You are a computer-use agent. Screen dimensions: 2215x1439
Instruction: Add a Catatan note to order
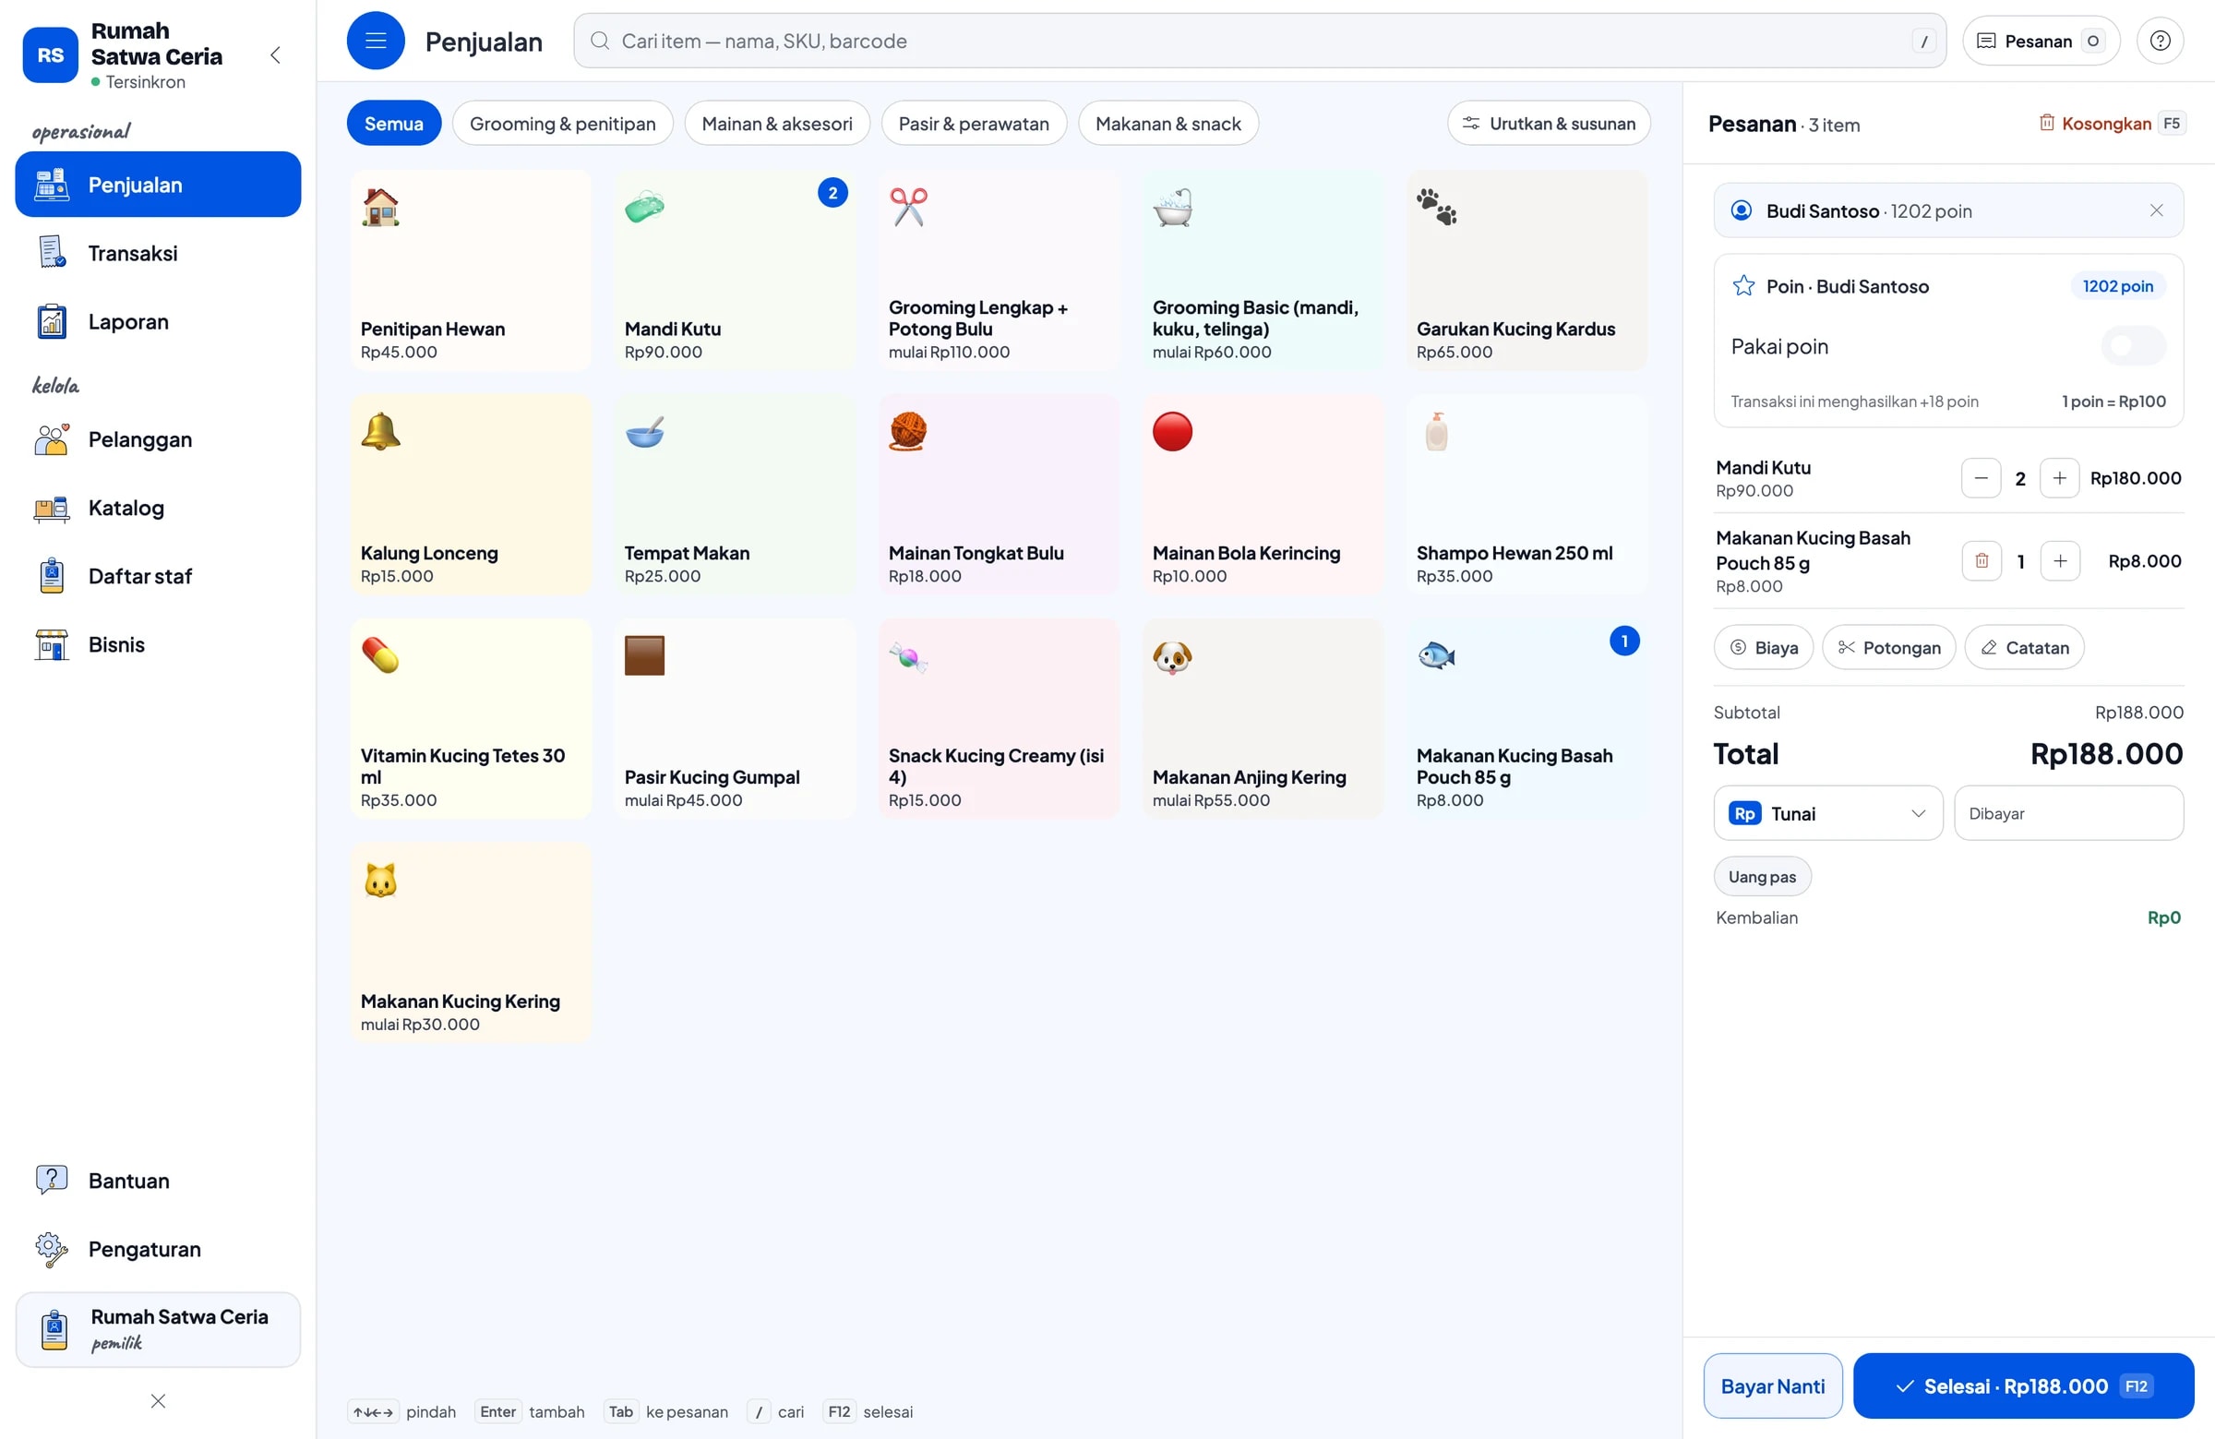click(x=2023, y=648)
